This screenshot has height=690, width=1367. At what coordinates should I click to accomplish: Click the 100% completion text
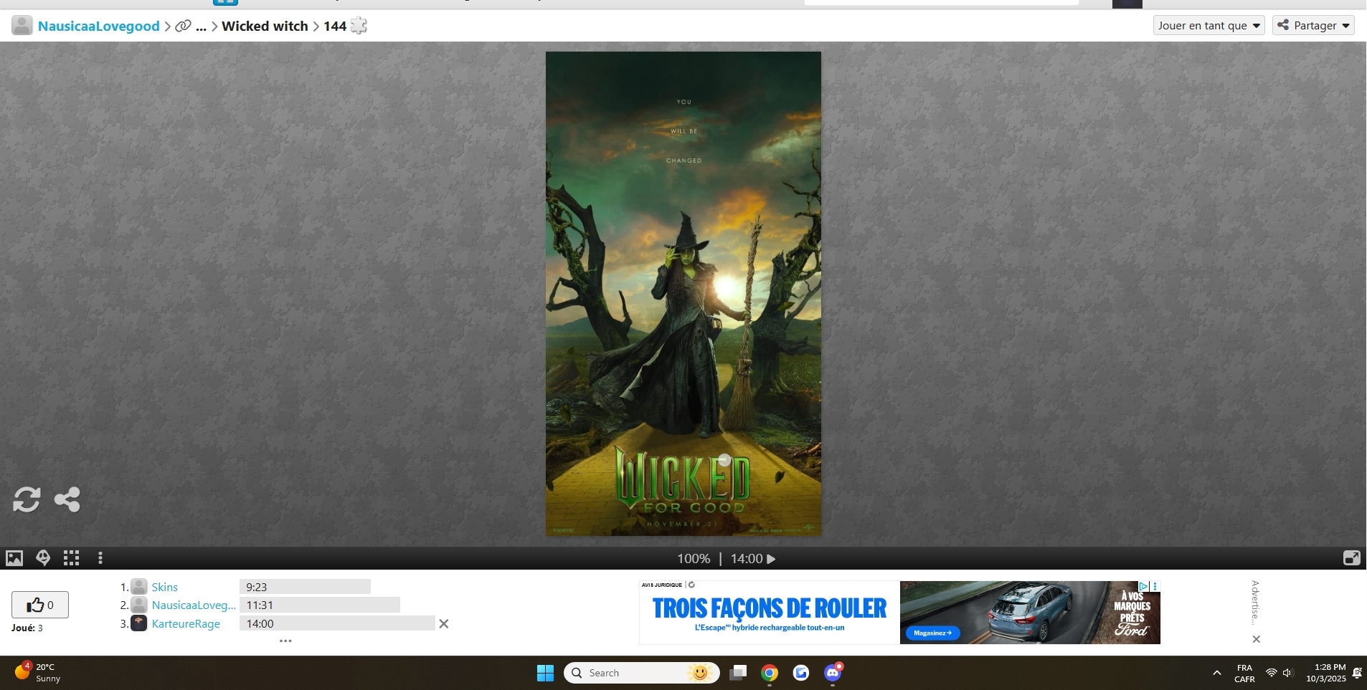click(694, 559)
